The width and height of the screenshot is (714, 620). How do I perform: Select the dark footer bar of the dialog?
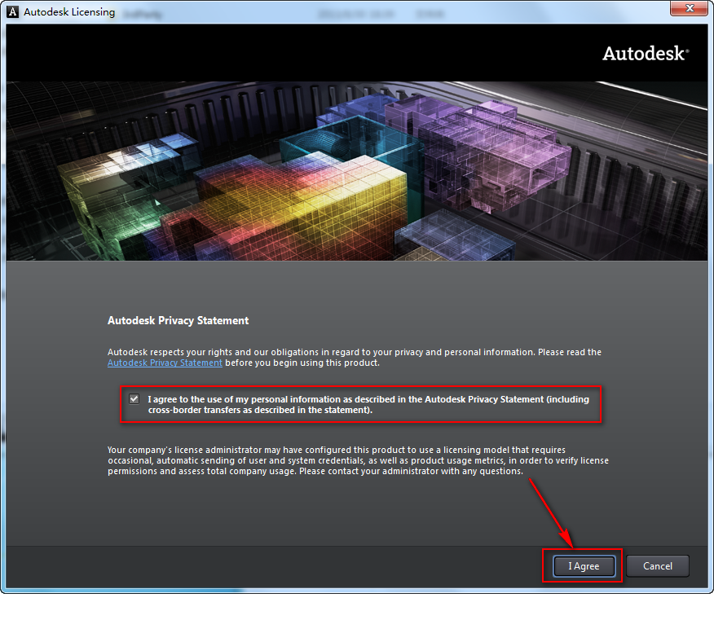coord(245,566)
